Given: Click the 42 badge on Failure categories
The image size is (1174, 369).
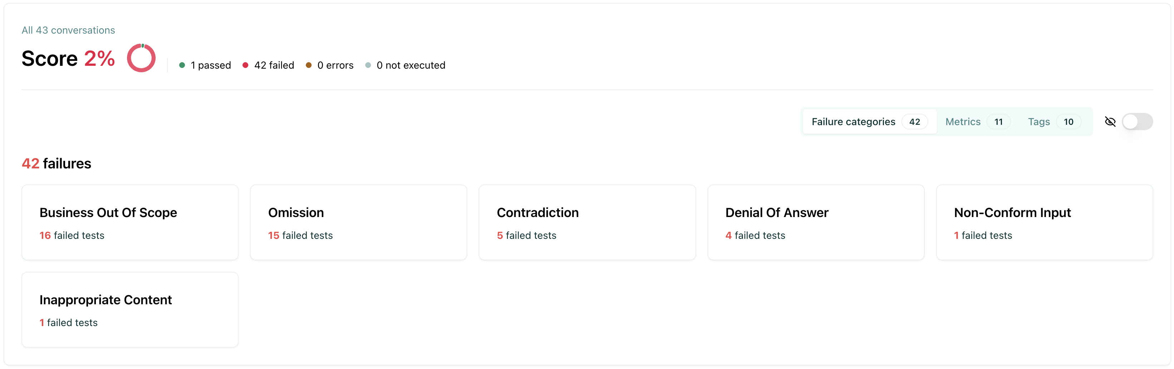Looking at the screenshot, I should click(915, 122).
